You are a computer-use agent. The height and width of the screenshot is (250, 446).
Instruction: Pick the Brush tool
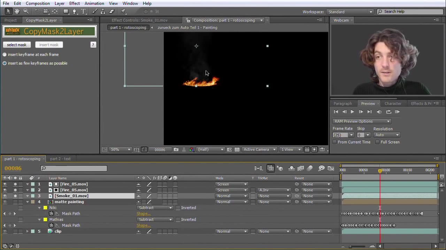95,11
